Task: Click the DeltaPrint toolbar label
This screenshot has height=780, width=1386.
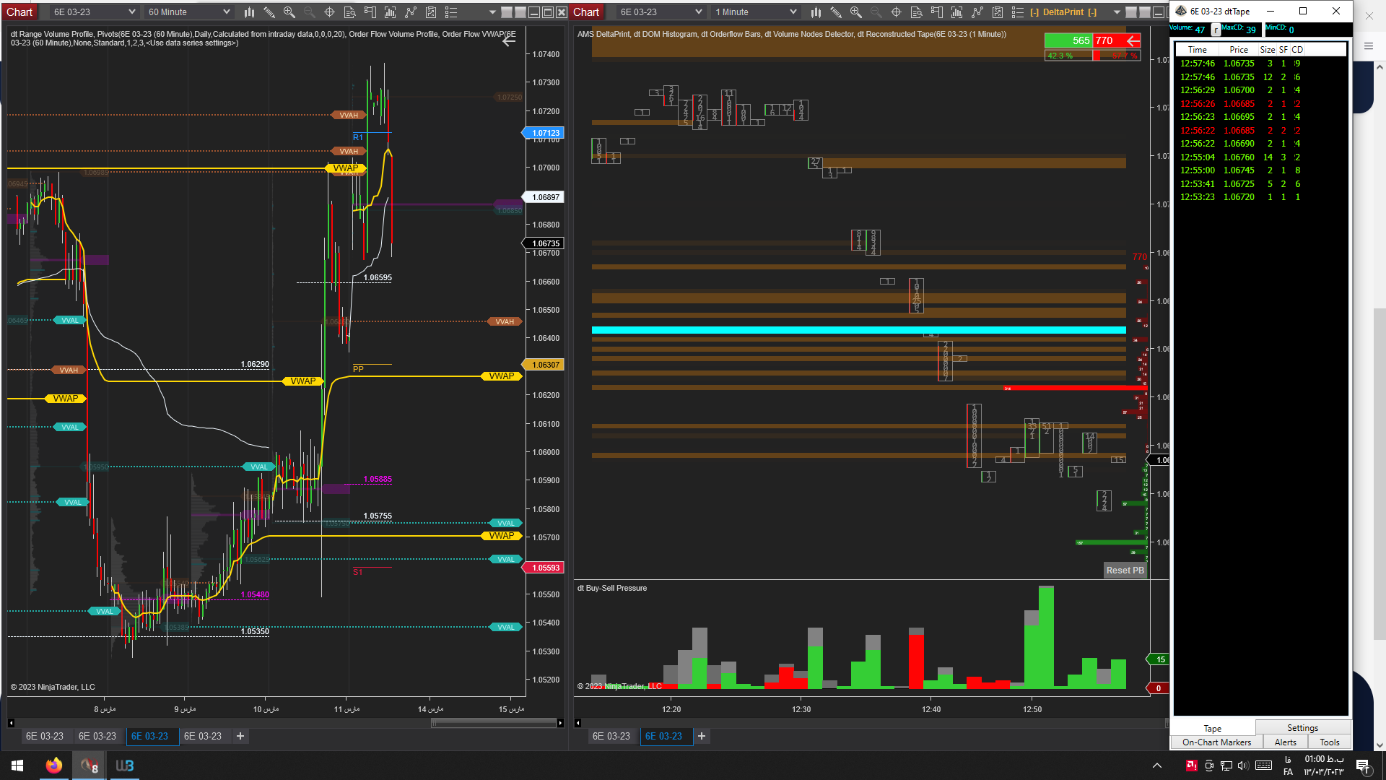Action: tap(1063, 12)
